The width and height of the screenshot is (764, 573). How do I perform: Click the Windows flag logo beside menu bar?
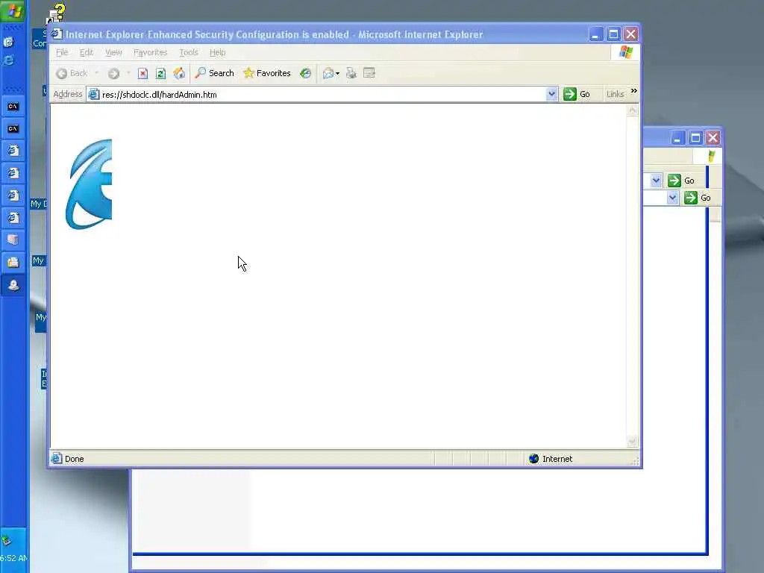point(626,52)
